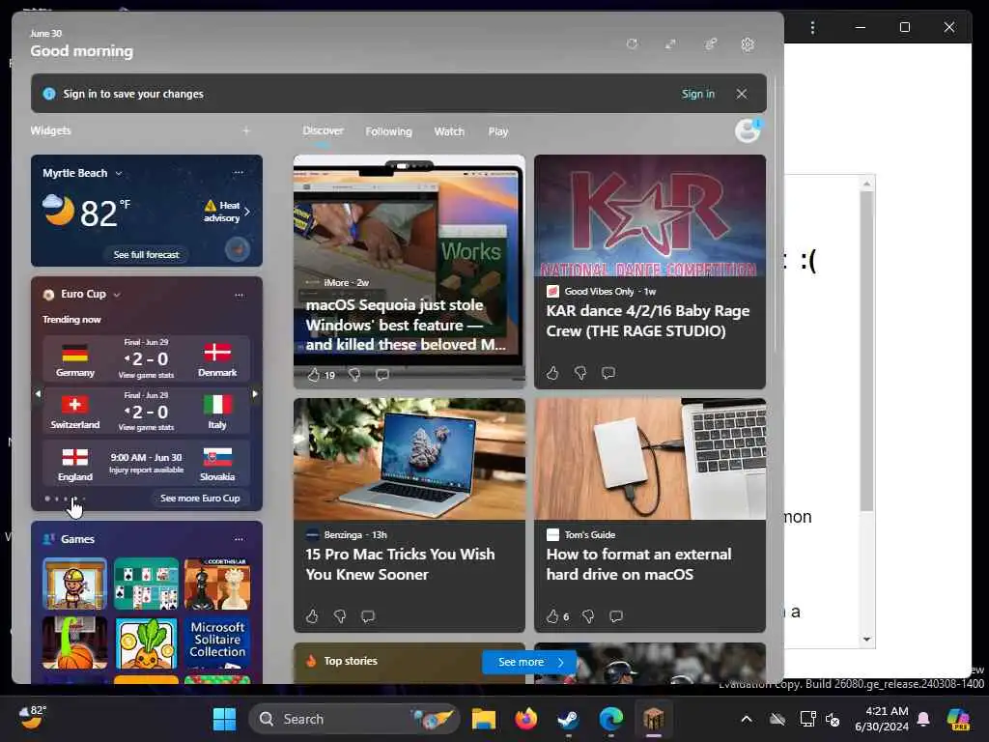This screenshot has width=989, height=742.
Task: Expand the Euro Cup league dropdown
Action: [x=117, y=295]
